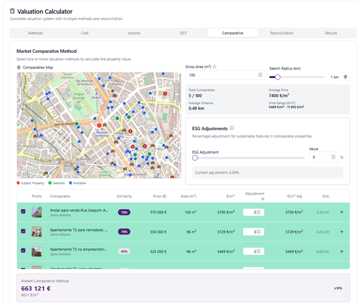Image resolution: width=358 pixels, height=304 pixels.
Task: Expand the Apartamento T2 no empreendimento row
Action: [342, 251]
